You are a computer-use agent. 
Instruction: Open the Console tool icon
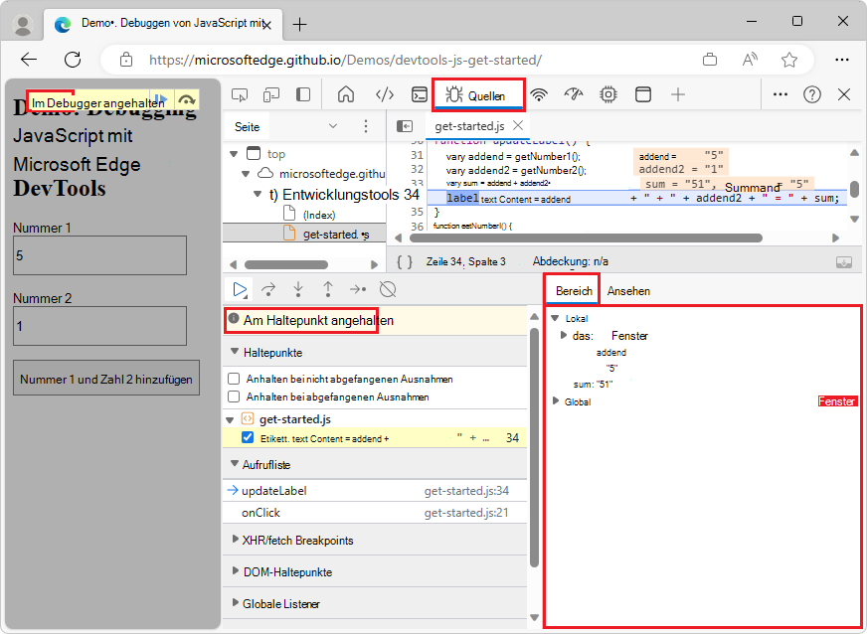pos(420,94)
